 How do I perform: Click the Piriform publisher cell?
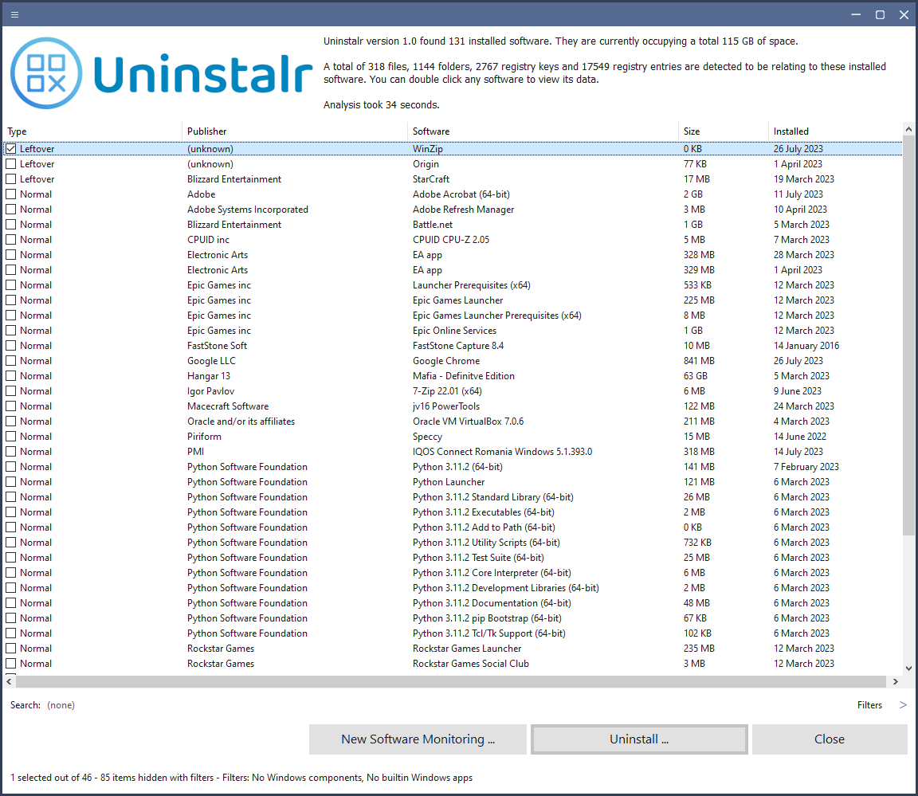point(204,437)
